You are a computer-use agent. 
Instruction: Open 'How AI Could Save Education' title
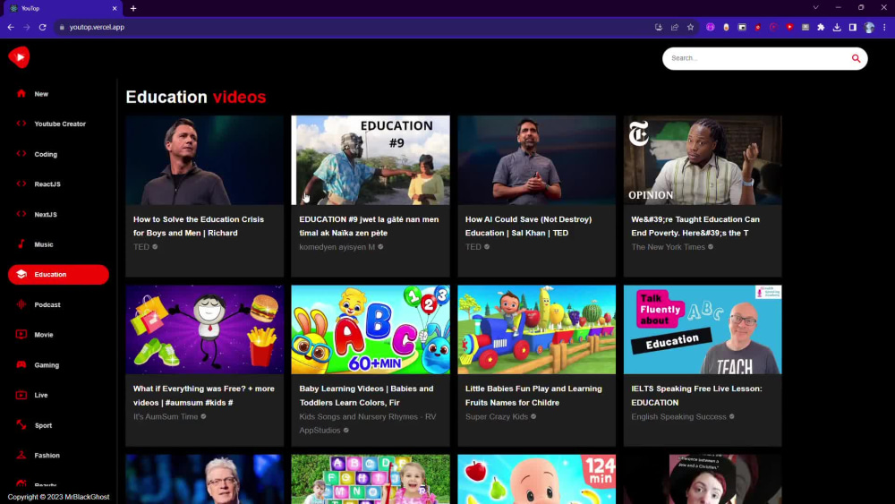tap(529, 226)
